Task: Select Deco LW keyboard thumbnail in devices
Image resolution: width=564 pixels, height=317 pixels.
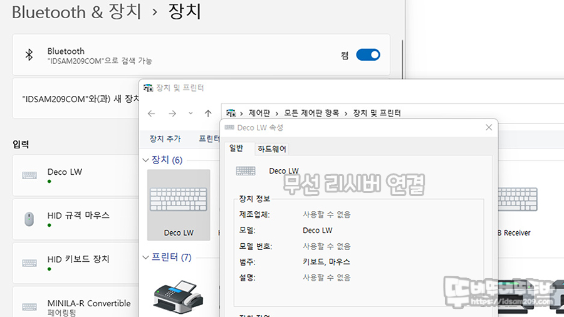Action: (x=179, y=205)
